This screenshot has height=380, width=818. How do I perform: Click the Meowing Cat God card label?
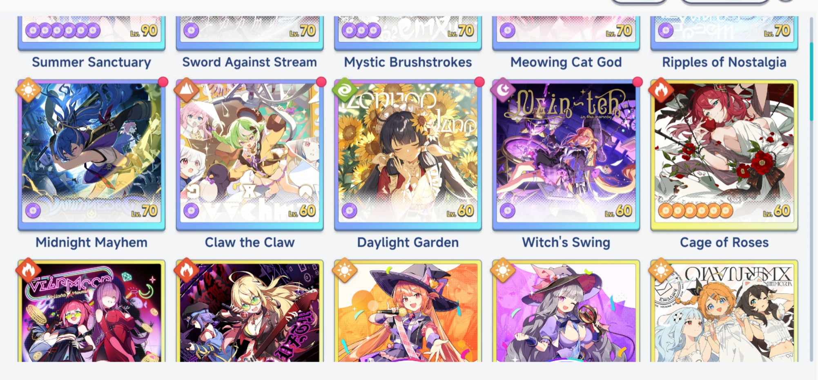(566, 62)
